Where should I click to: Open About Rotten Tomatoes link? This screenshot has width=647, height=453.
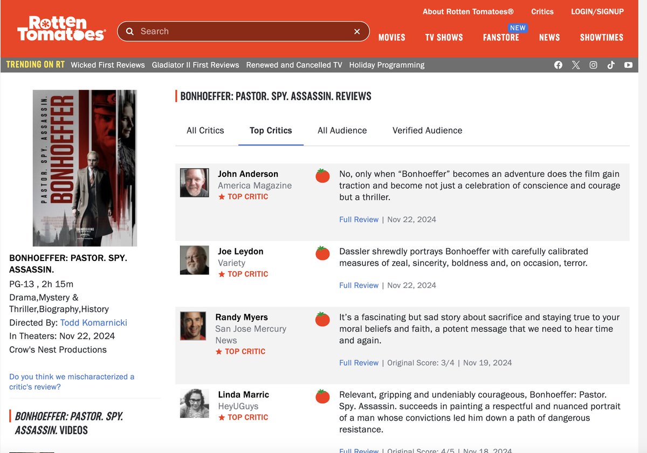[x=468, y=11]
